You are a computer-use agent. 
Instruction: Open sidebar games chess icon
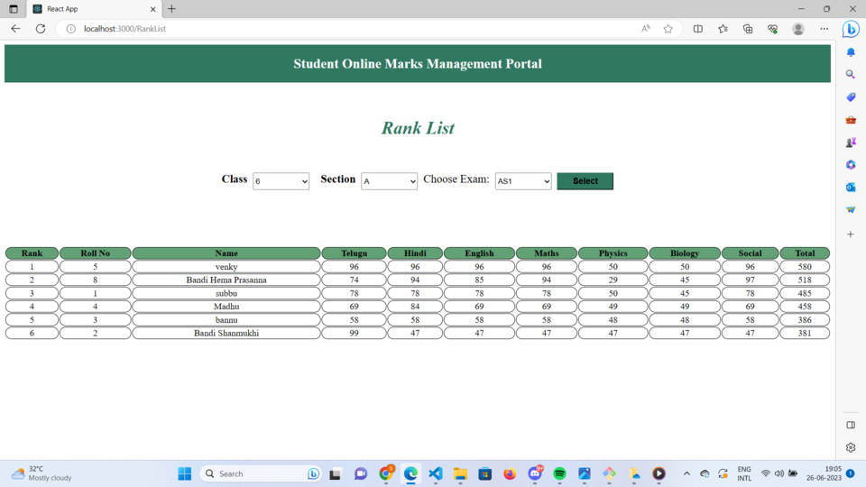click(x=851, y=142)
